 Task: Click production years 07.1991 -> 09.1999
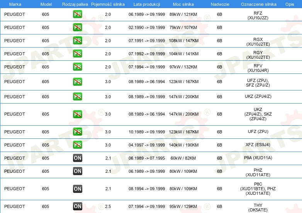click(147, 41)
